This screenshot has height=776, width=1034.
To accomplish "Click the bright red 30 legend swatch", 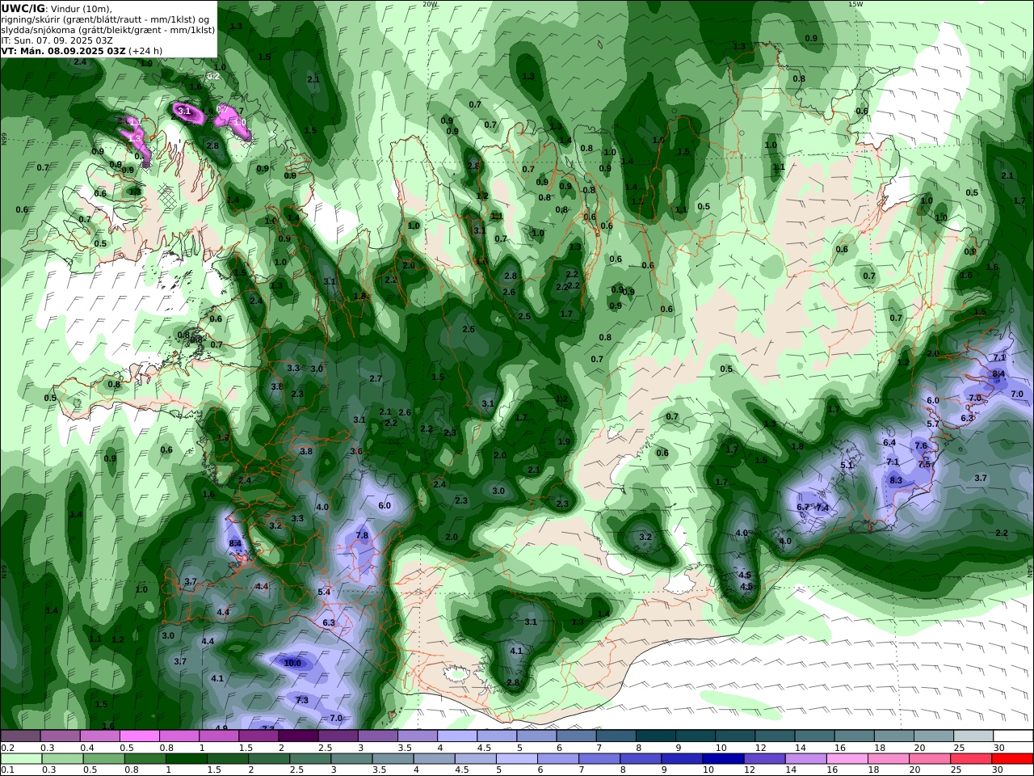I will [x=1012, y=759].
